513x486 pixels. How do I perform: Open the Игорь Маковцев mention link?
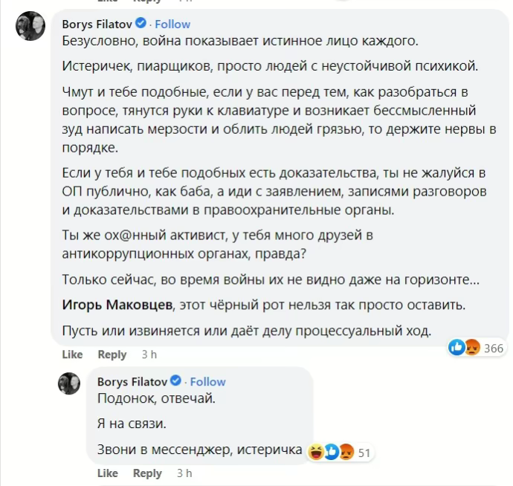[117, 305]
